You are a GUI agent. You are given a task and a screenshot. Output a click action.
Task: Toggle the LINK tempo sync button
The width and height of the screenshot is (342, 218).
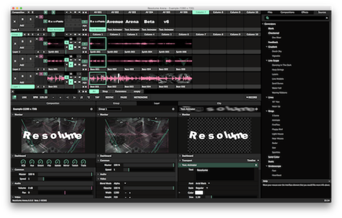point(24,97)
